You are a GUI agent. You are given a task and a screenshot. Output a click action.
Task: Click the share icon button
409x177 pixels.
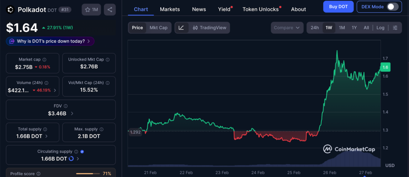(110, 10)
